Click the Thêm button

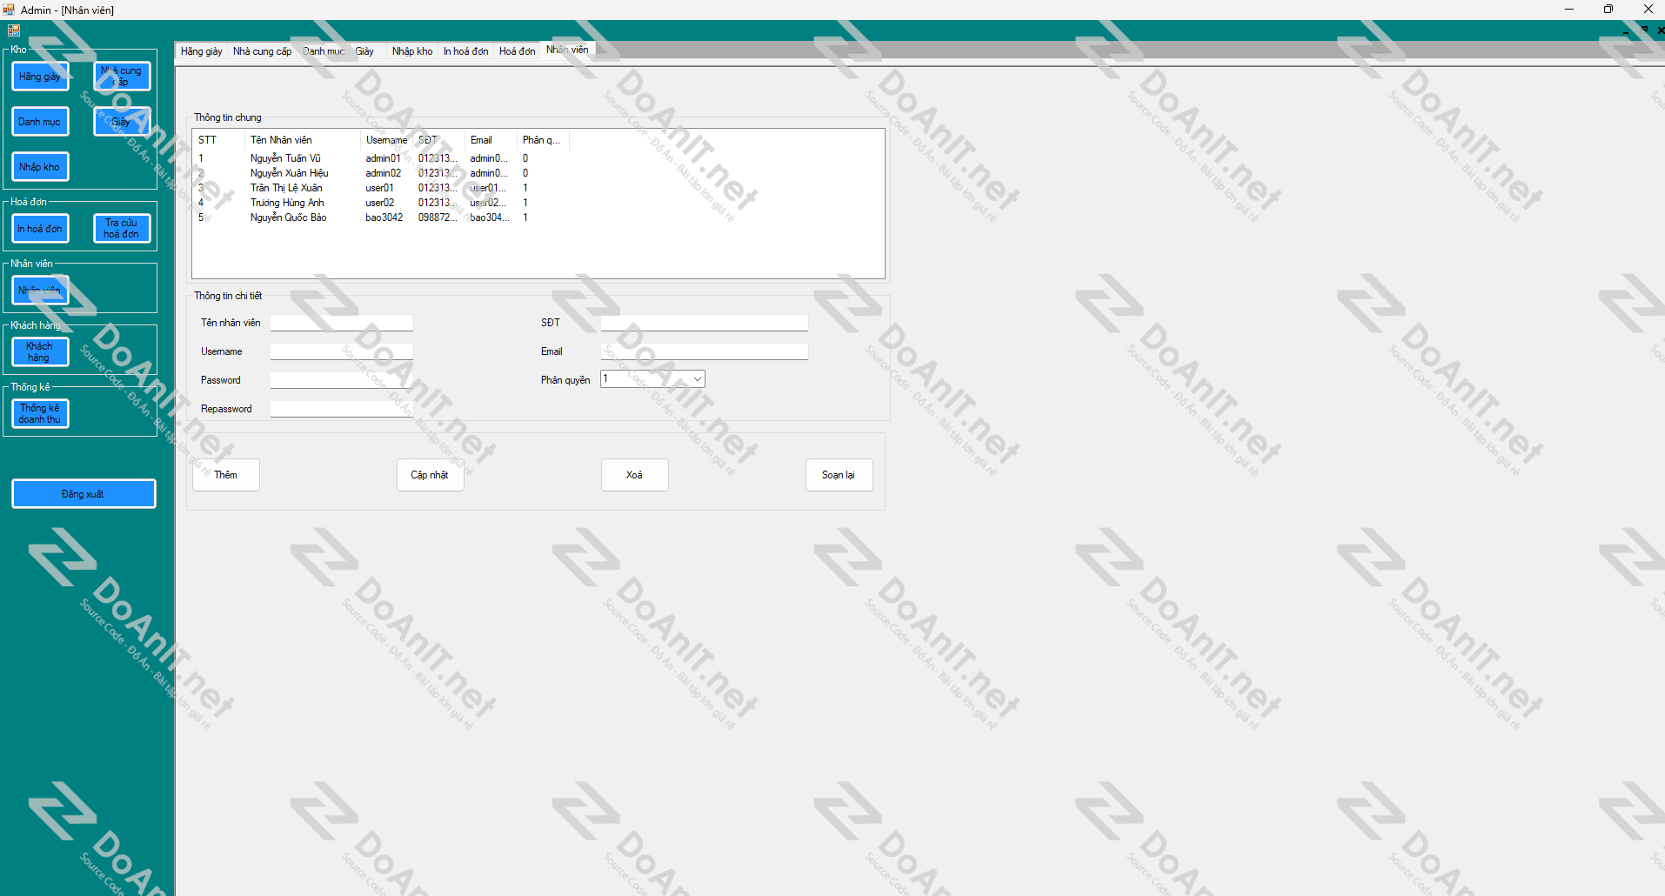pos(226,475)
